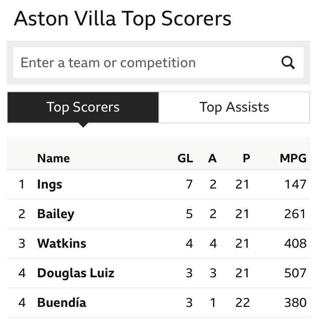Image resolution: width=317 pixels, height=320 pixels.
Task: Open player Ings from the scorers list
Action: pos(49,184)
